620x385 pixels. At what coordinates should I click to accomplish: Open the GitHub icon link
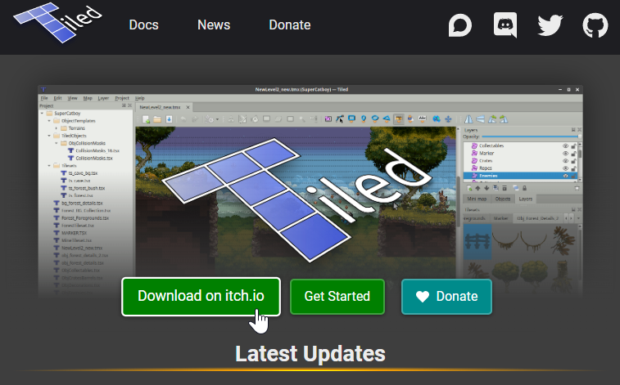click(595, 25)
